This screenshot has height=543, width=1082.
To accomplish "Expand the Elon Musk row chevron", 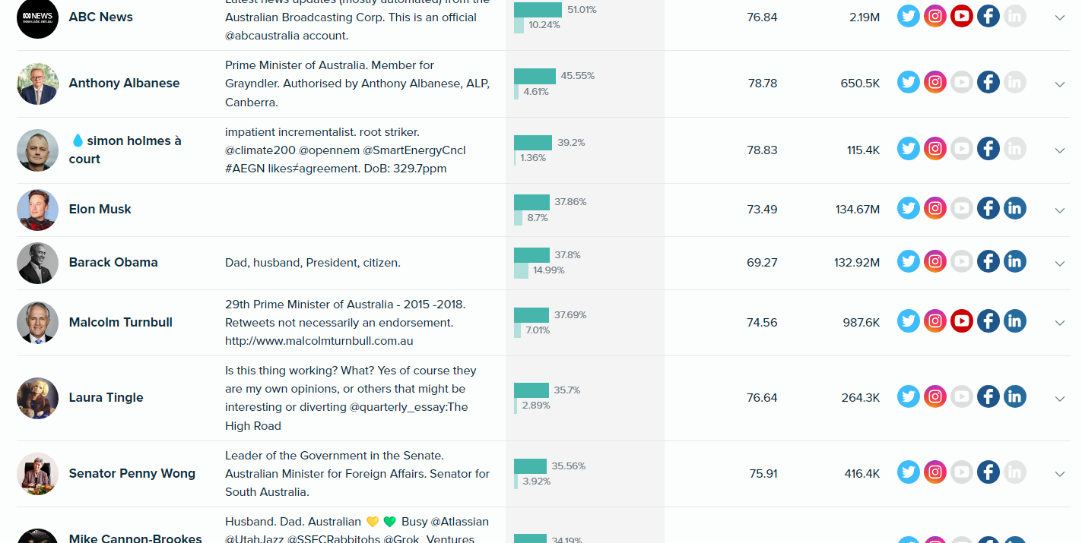I will [x=1060, y=210].
